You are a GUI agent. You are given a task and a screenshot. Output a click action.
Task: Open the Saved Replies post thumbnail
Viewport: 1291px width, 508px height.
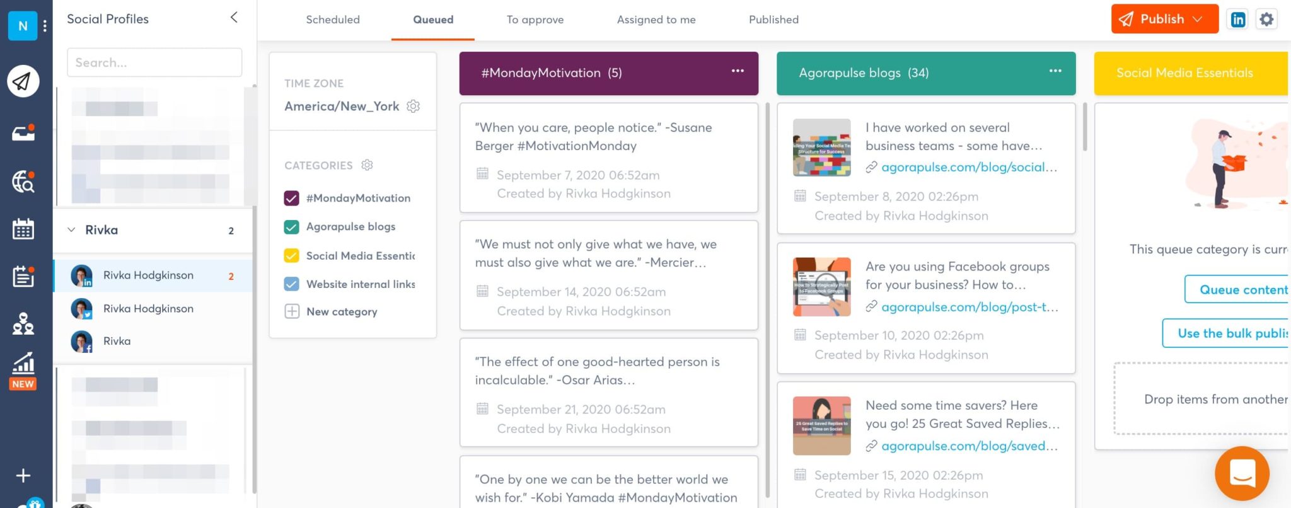point(821,425)
